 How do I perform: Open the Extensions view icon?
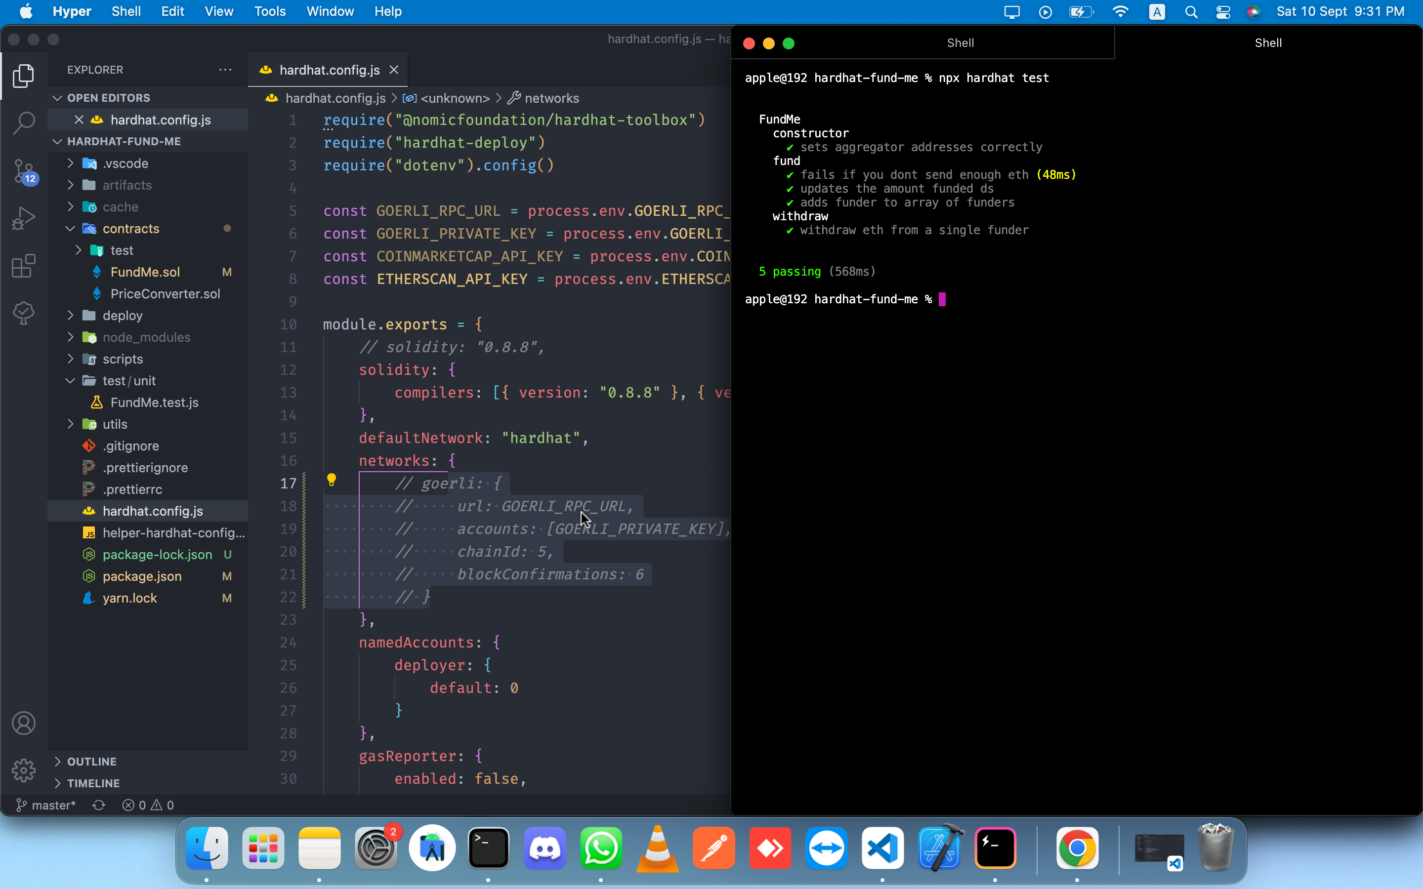click(x=24, y=266)
